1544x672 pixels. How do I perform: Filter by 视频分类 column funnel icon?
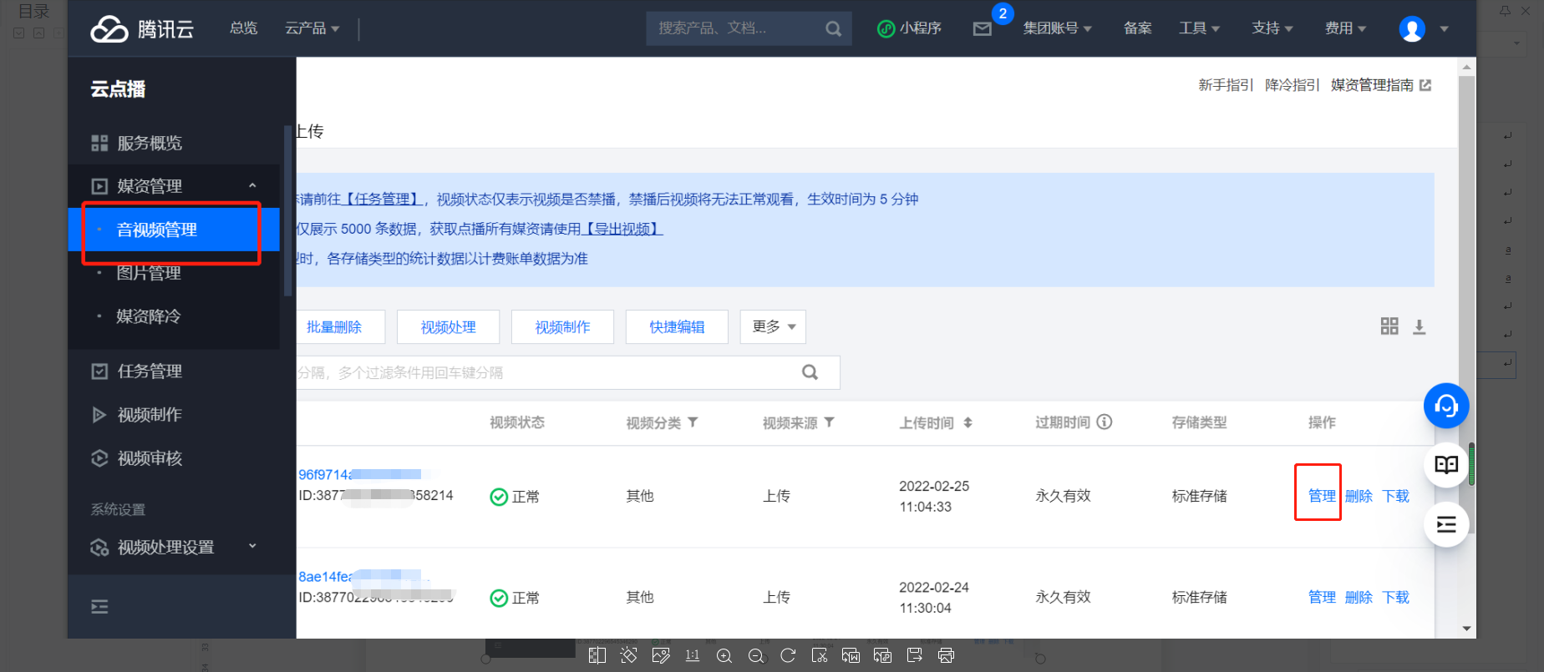tap(693, 422)
